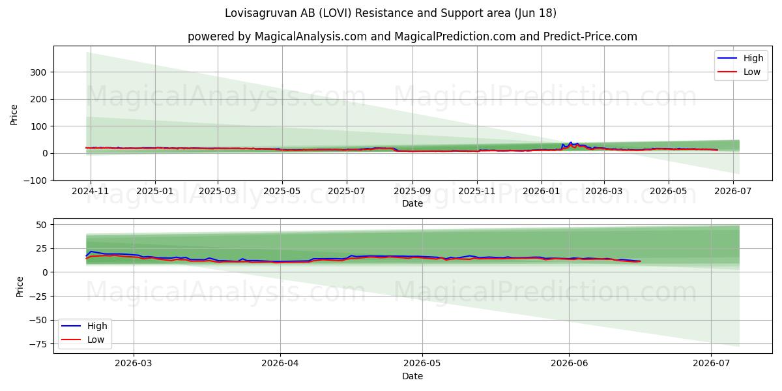The image size is (782, 391).
Task: Click the 'Price' axis label of top chart
Action: click(x=14, y=113)
